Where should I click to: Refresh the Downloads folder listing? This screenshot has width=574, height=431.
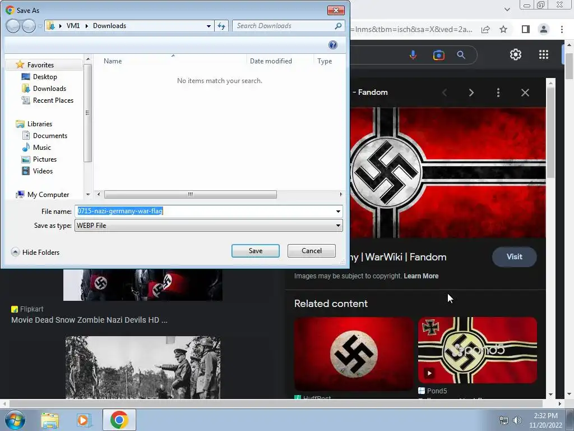[x=221, y=26]
